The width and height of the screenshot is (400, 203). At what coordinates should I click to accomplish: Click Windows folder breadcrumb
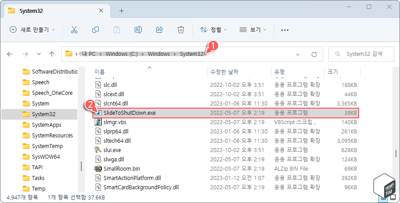[159, 54]
